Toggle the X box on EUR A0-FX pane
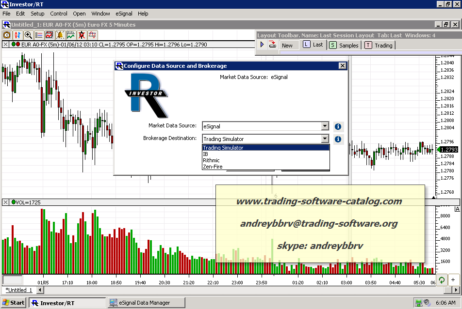Viewport: 462px width, 309px height. [5, 45]
